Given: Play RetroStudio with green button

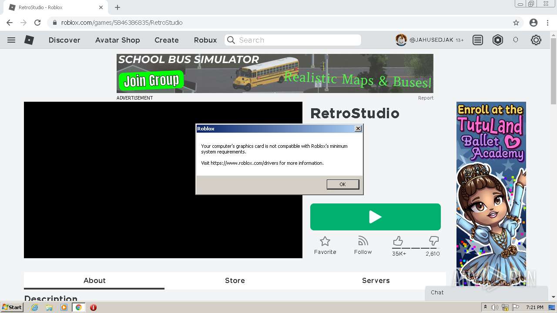Looking at the screenshot, I should coord(376,217).
